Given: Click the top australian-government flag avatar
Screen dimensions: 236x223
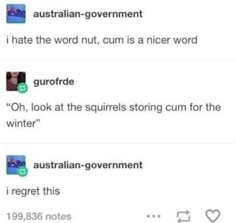Looking at the screenshot, I should [16, 14].
